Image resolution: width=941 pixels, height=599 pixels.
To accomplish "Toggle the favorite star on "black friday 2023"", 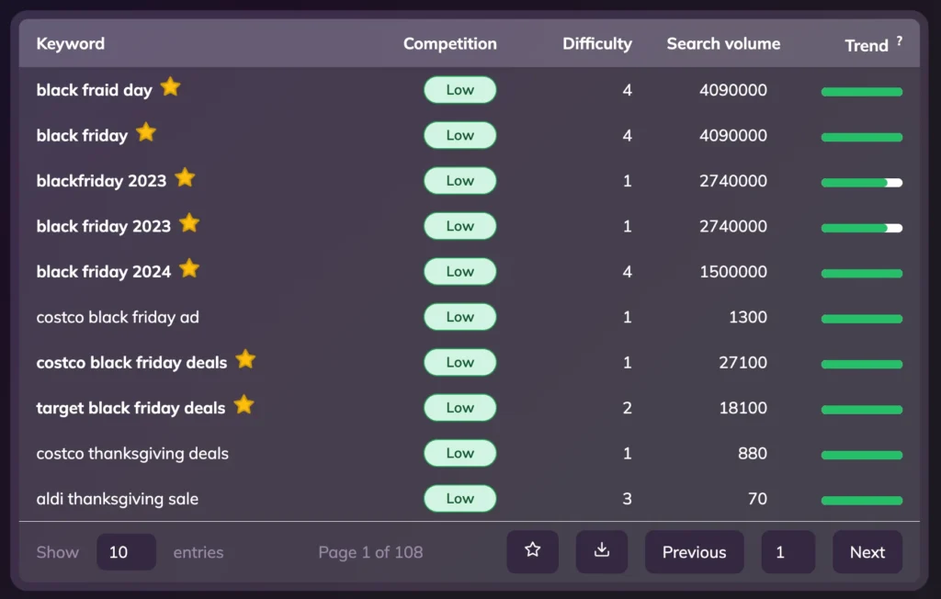I will 190,222.
